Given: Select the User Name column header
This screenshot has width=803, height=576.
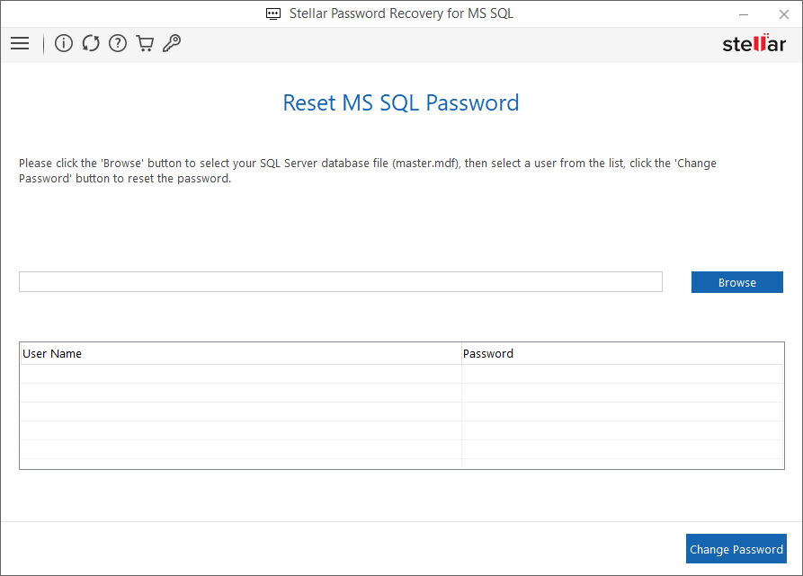Looking at the screenshot, I should [x=238, y=353].
